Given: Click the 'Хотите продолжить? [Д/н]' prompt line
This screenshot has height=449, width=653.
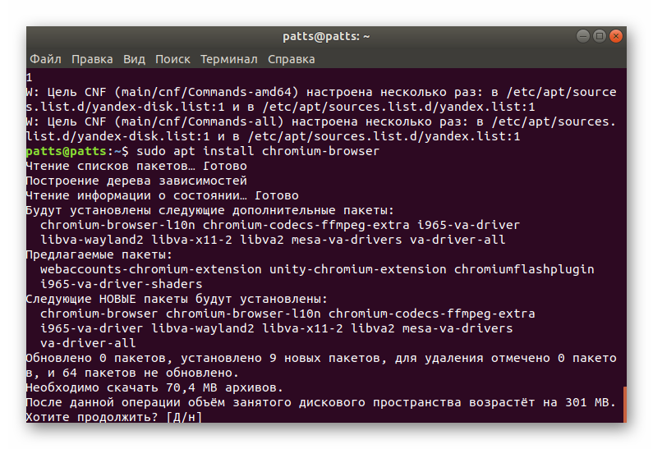Looking at the screenshot, I should point(113,417).
